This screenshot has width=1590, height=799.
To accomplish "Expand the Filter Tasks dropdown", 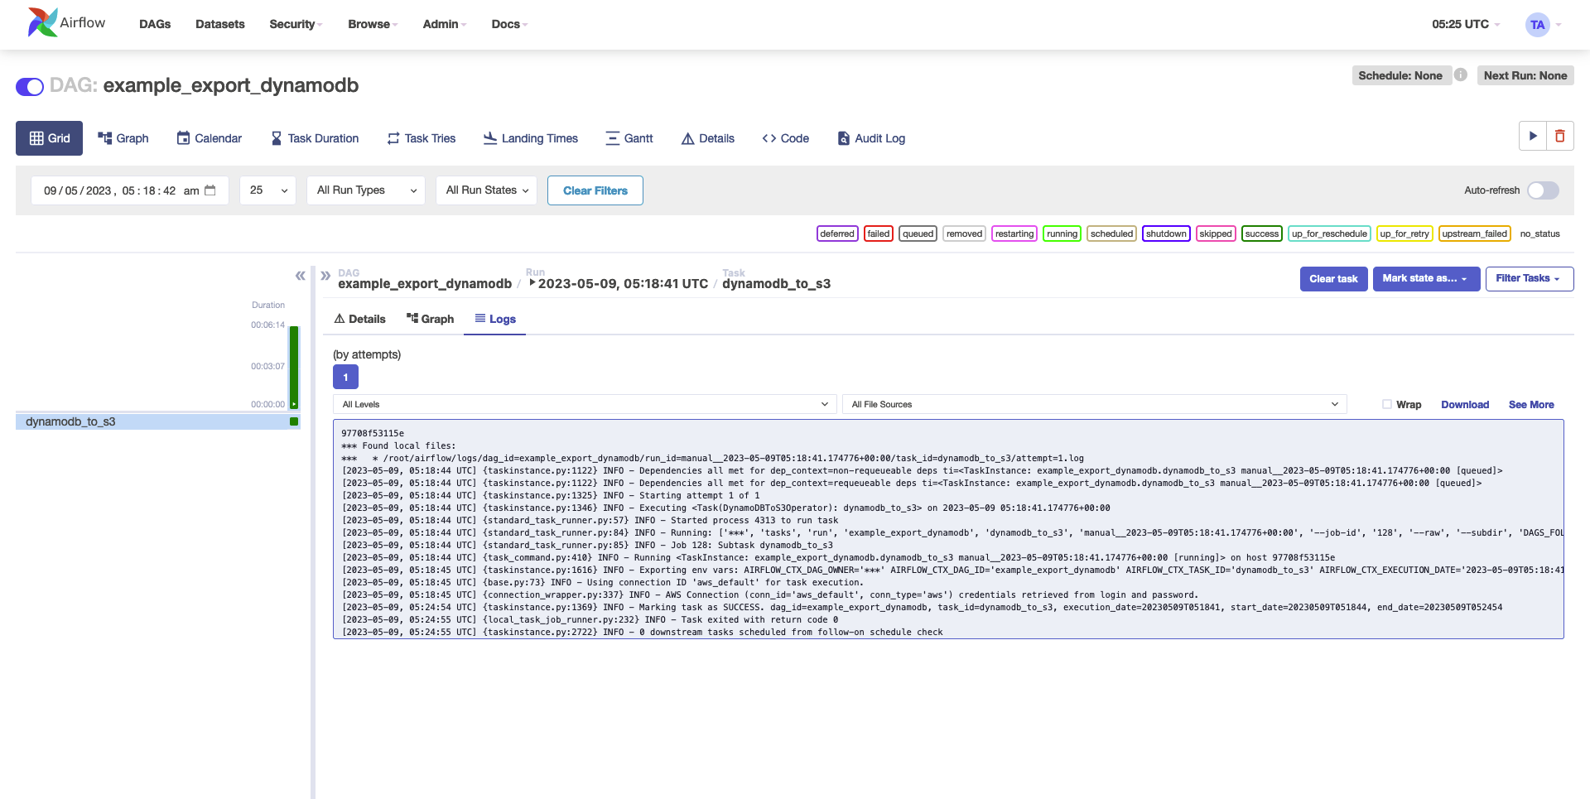I will [x=1530, y=279].
